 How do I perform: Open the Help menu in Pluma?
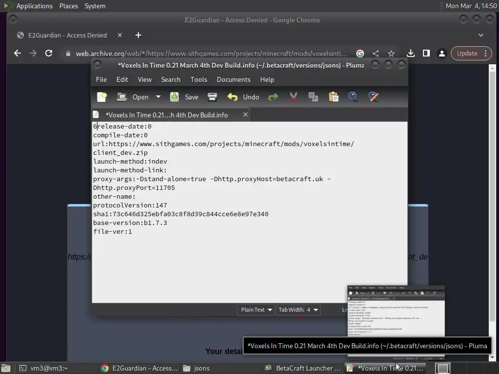point(267,79)
